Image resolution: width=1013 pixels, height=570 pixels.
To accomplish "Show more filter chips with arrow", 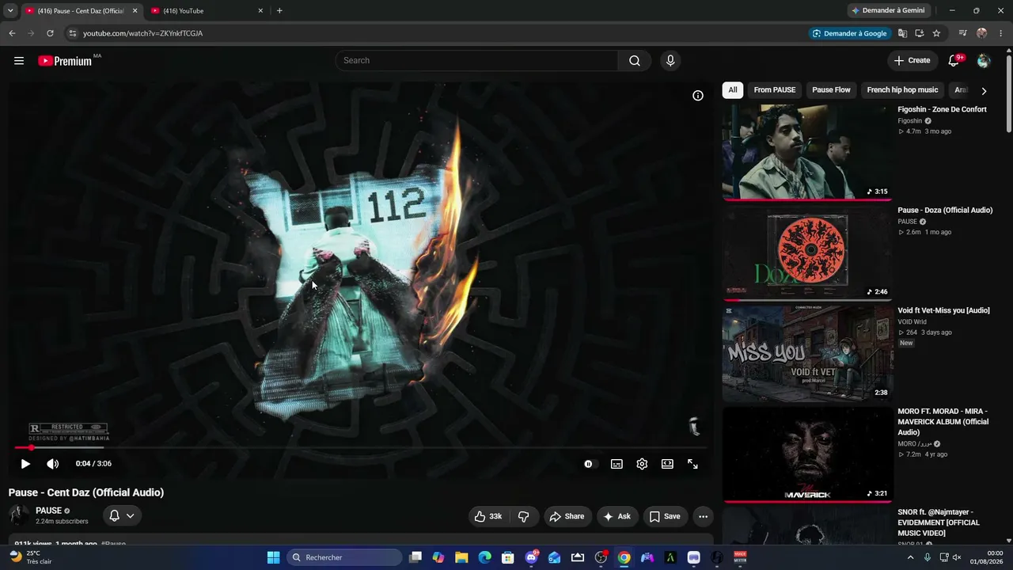I will (x=984, y=91).
